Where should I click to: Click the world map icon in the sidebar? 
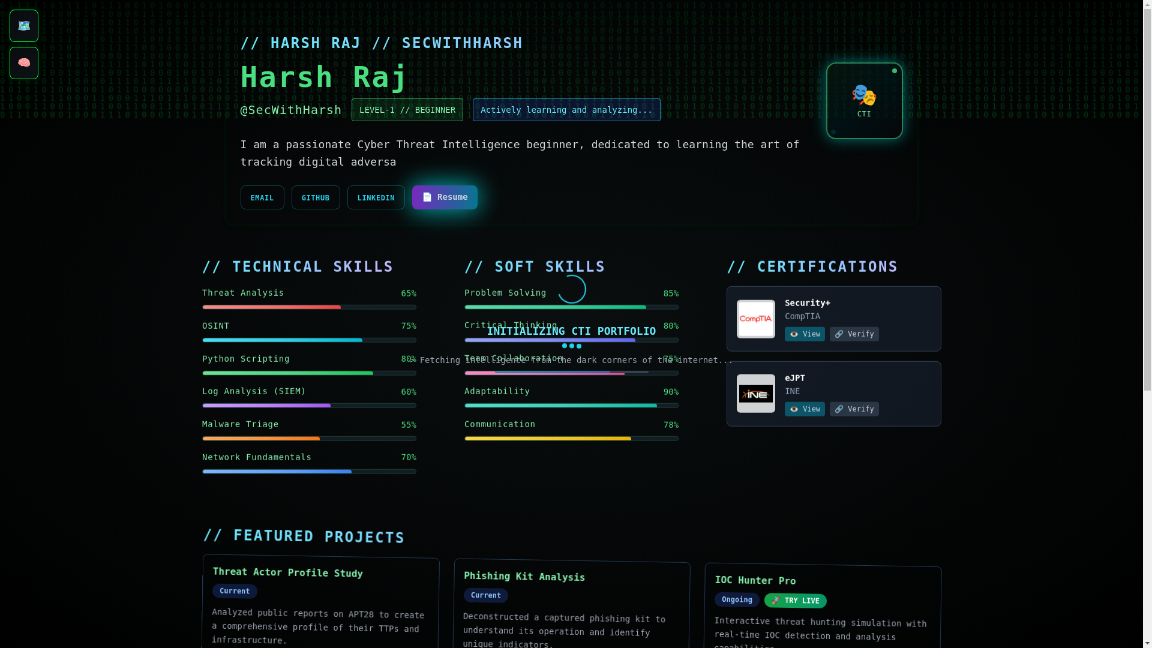[24, 26]
